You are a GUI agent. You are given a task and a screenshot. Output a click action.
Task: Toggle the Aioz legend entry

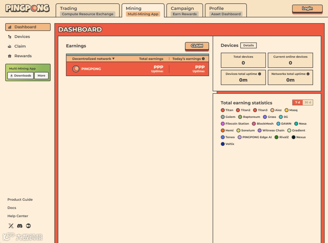[x=276, y=110]
